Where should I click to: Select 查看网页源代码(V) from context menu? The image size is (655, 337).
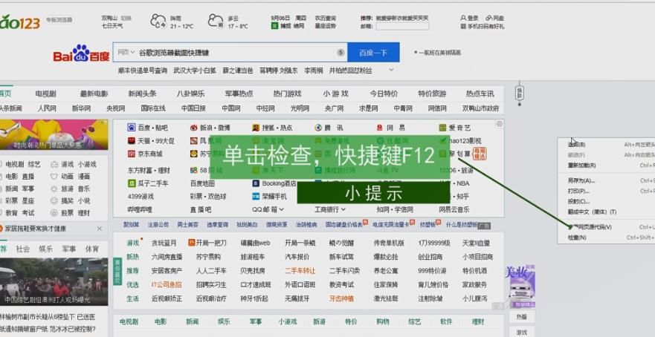tap(590, 227)
